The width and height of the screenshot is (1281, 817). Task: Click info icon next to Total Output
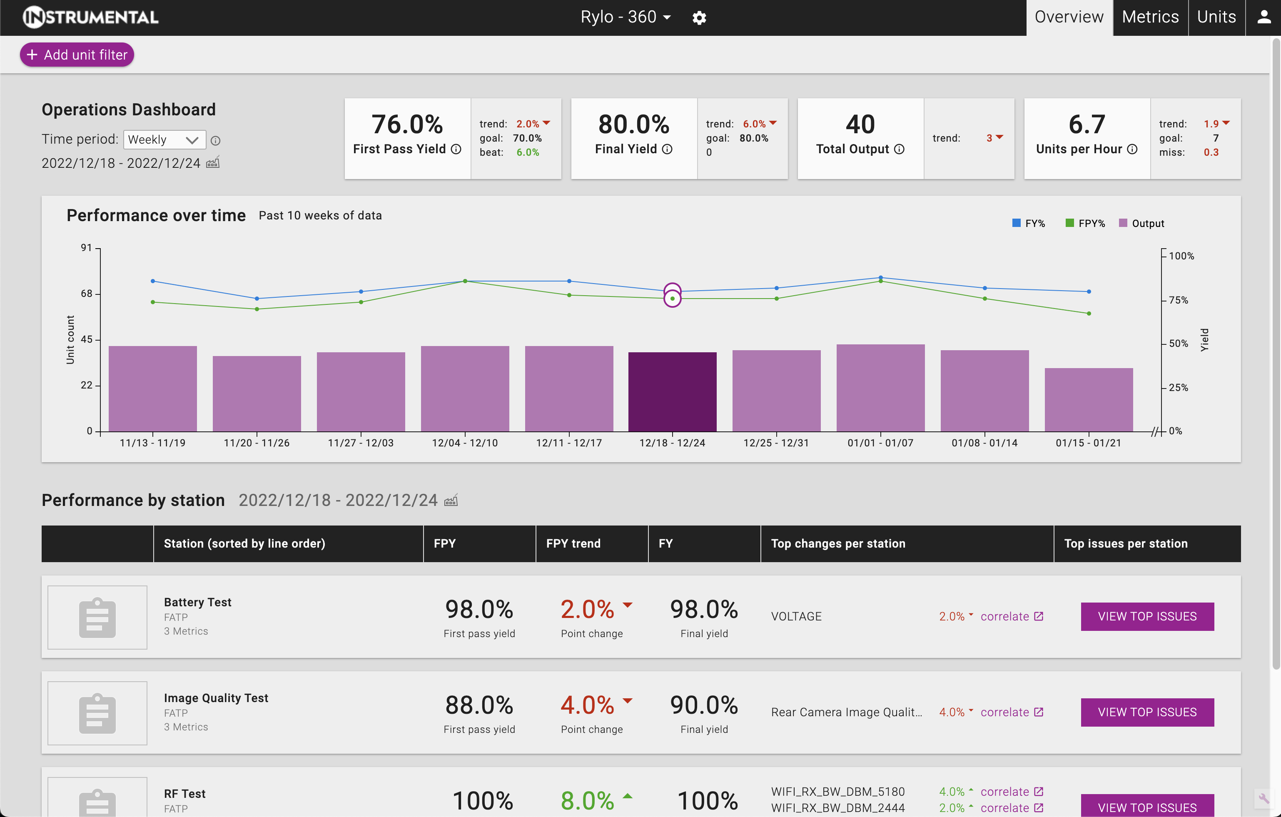(899, 149)
